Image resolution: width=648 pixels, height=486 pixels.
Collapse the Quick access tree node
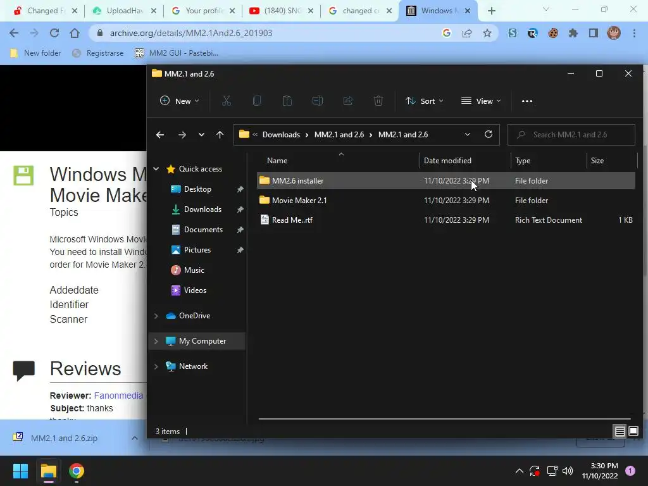pyautogui.click(x=156, y=168)
